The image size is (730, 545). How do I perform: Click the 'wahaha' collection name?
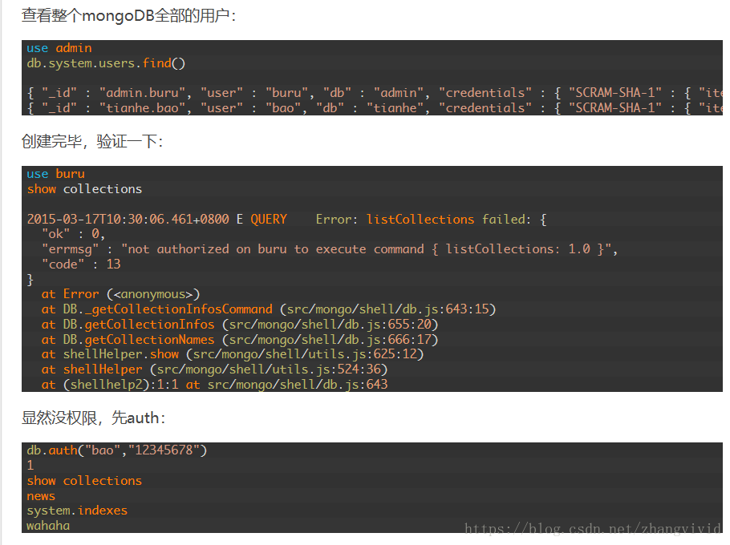click(x=48, y=526)
